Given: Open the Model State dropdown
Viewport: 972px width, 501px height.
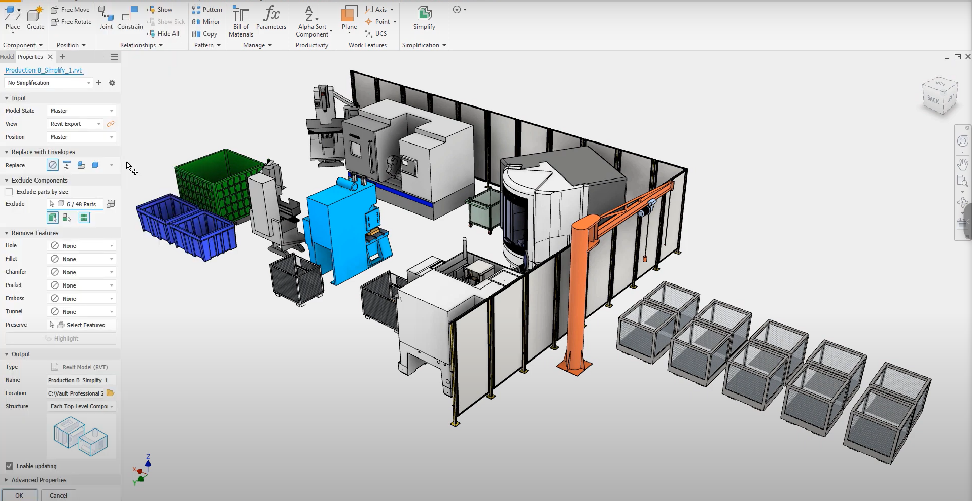Looking at the screenshot, I should (x=81, y=111).
